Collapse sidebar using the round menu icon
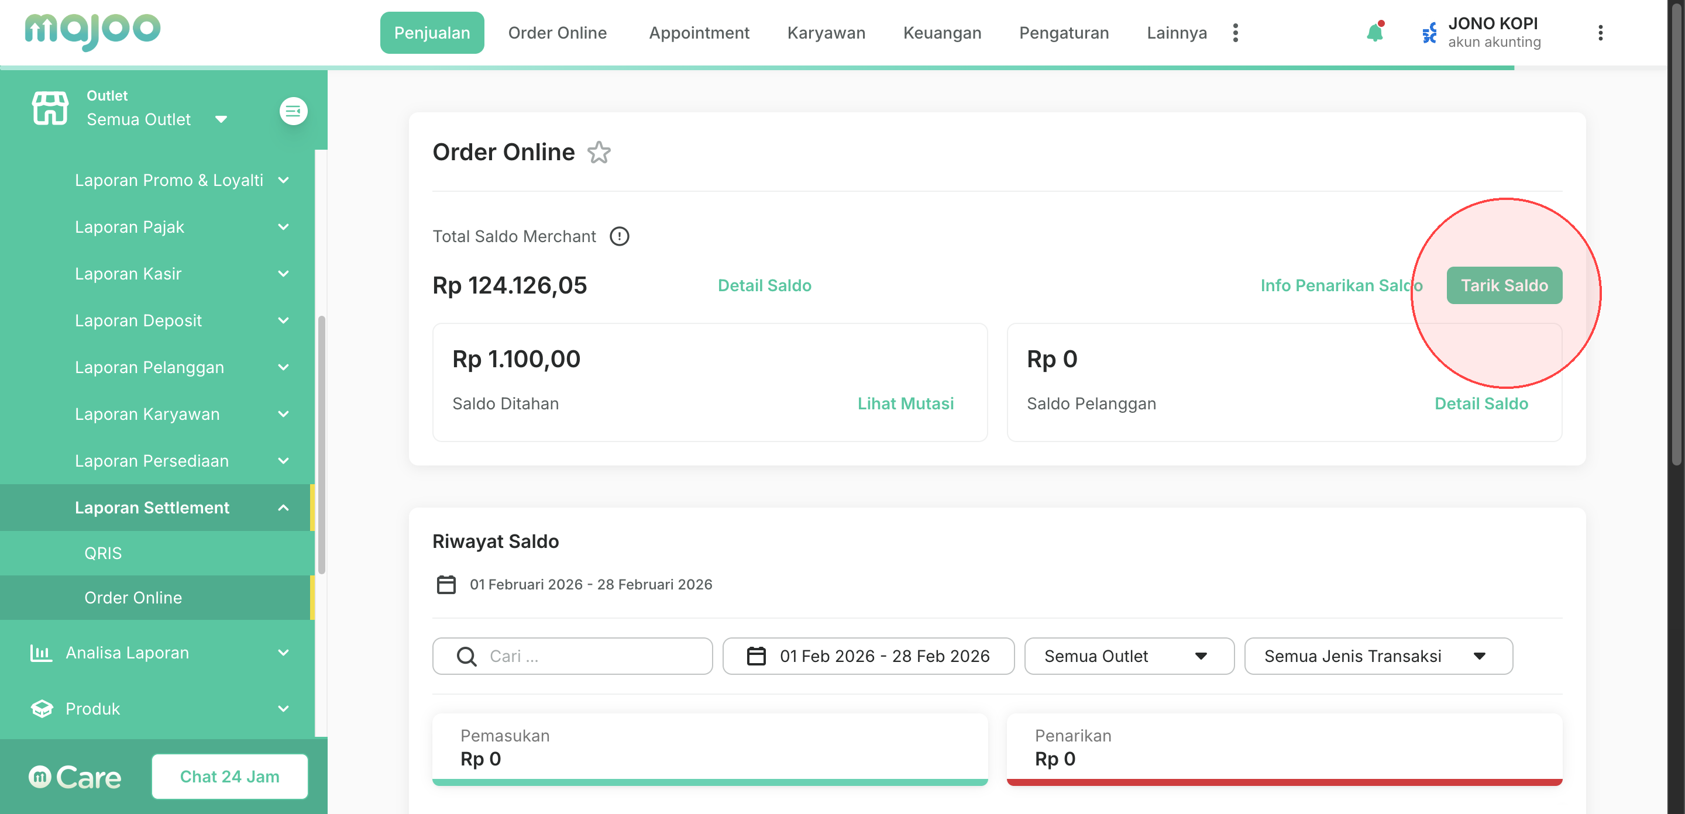 [x=293, y=111]
